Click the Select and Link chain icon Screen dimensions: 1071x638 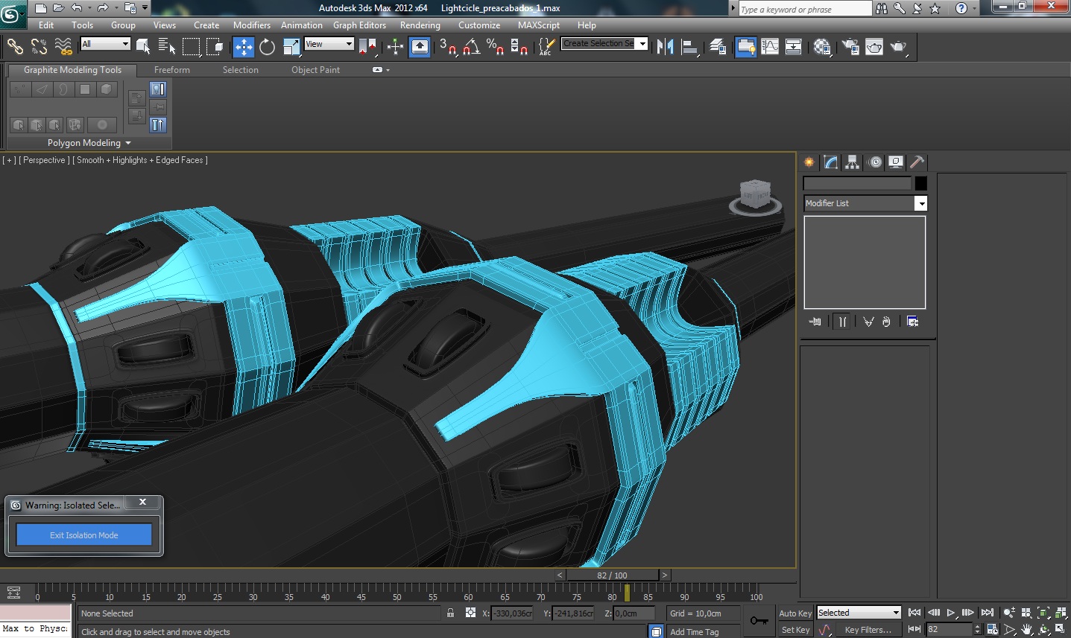tap(15, 47)
